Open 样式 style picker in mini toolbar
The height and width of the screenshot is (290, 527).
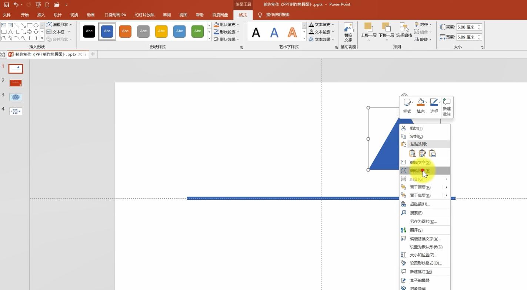click(x=407, y=106)
